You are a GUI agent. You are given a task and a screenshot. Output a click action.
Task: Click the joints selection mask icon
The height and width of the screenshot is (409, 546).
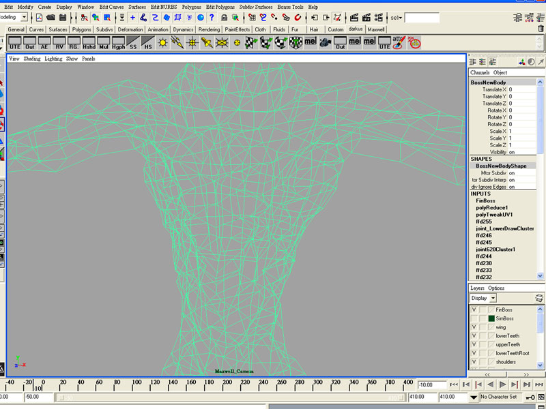coord(143,18)
